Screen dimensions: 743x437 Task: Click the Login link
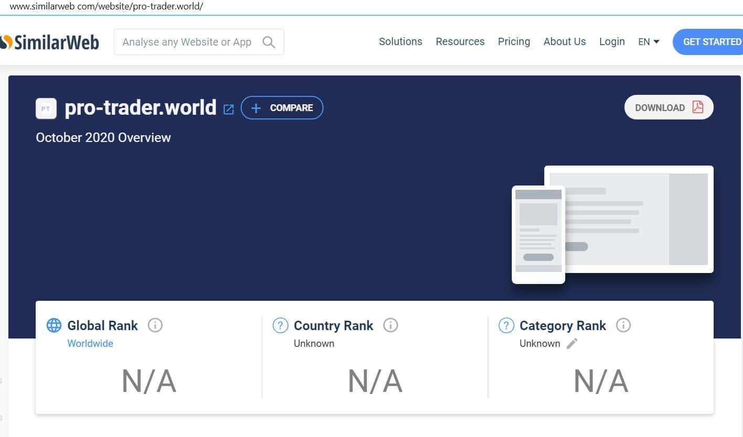612,41
